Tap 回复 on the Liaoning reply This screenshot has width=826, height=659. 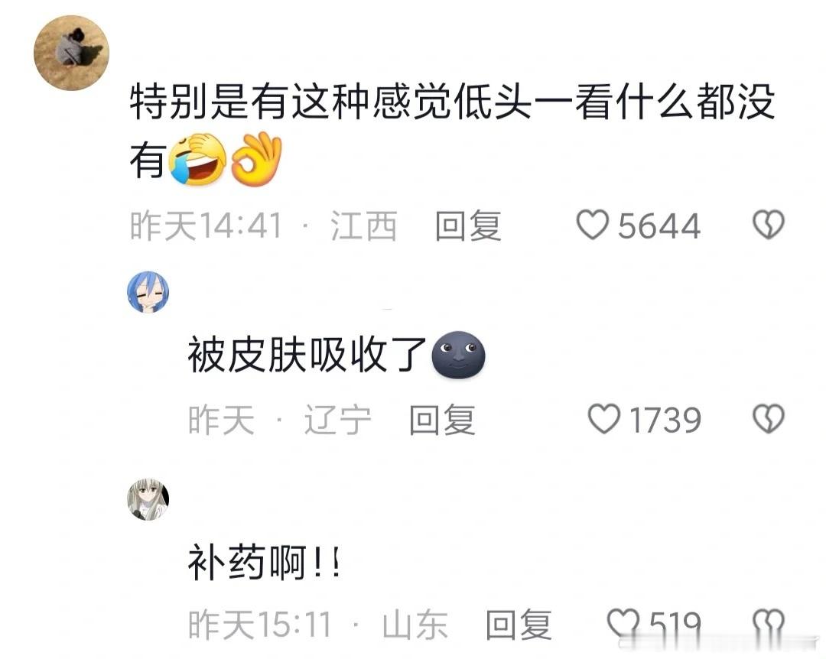pos(443,420)
